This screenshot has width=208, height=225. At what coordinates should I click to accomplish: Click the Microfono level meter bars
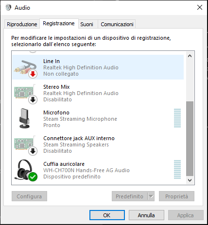[177, 118]
